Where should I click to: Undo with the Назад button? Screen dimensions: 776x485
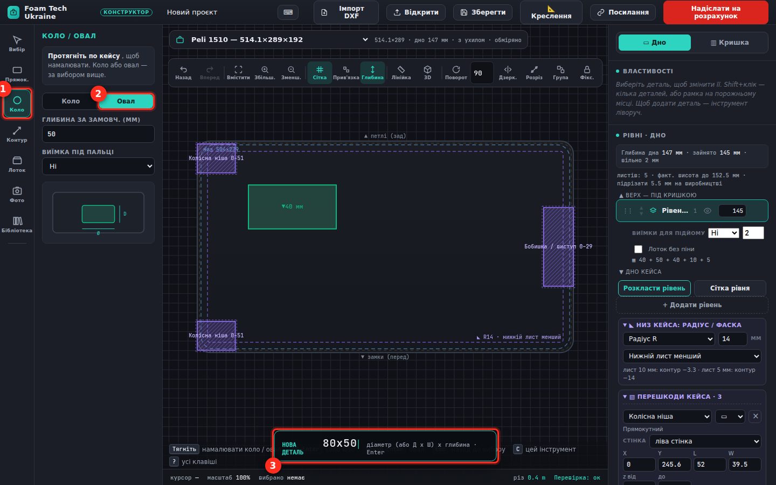(x=183, y=73)
